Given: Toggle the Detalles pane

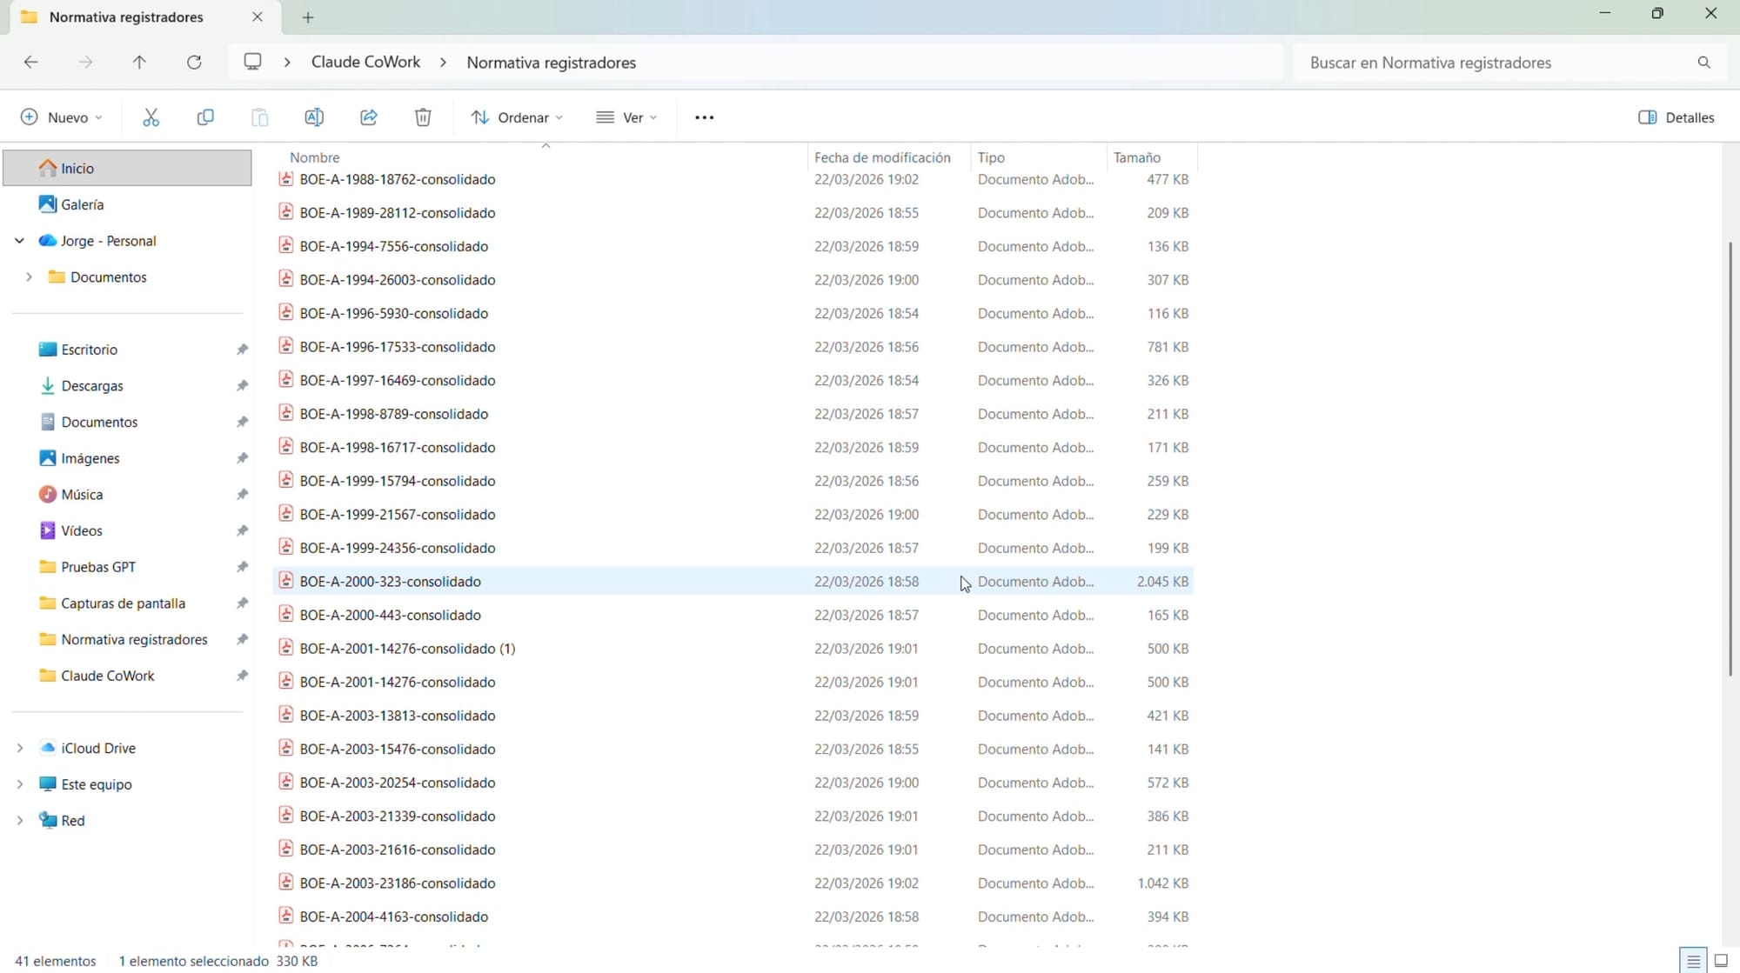Looking at the screenshot, I should point(1676,117).
